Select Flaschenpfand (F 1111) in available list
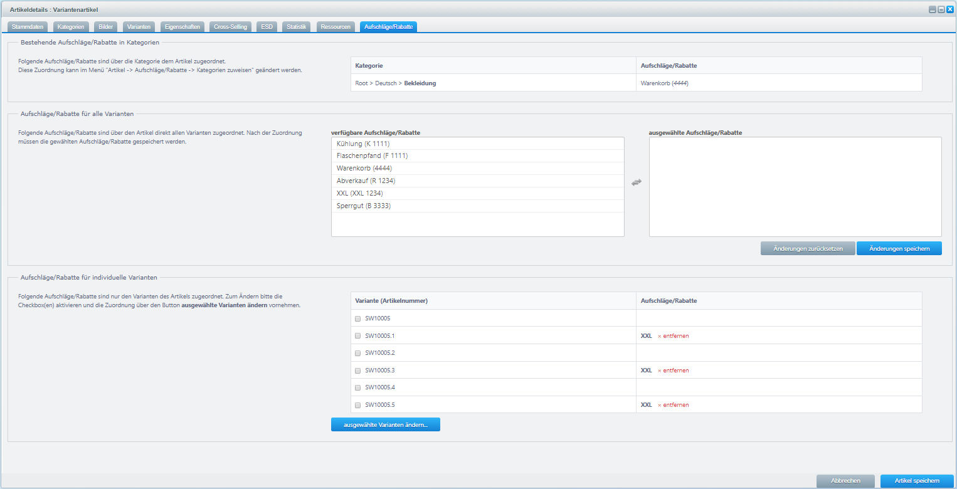957x489 pixels. pyautogui.click(x=478, y=155)
